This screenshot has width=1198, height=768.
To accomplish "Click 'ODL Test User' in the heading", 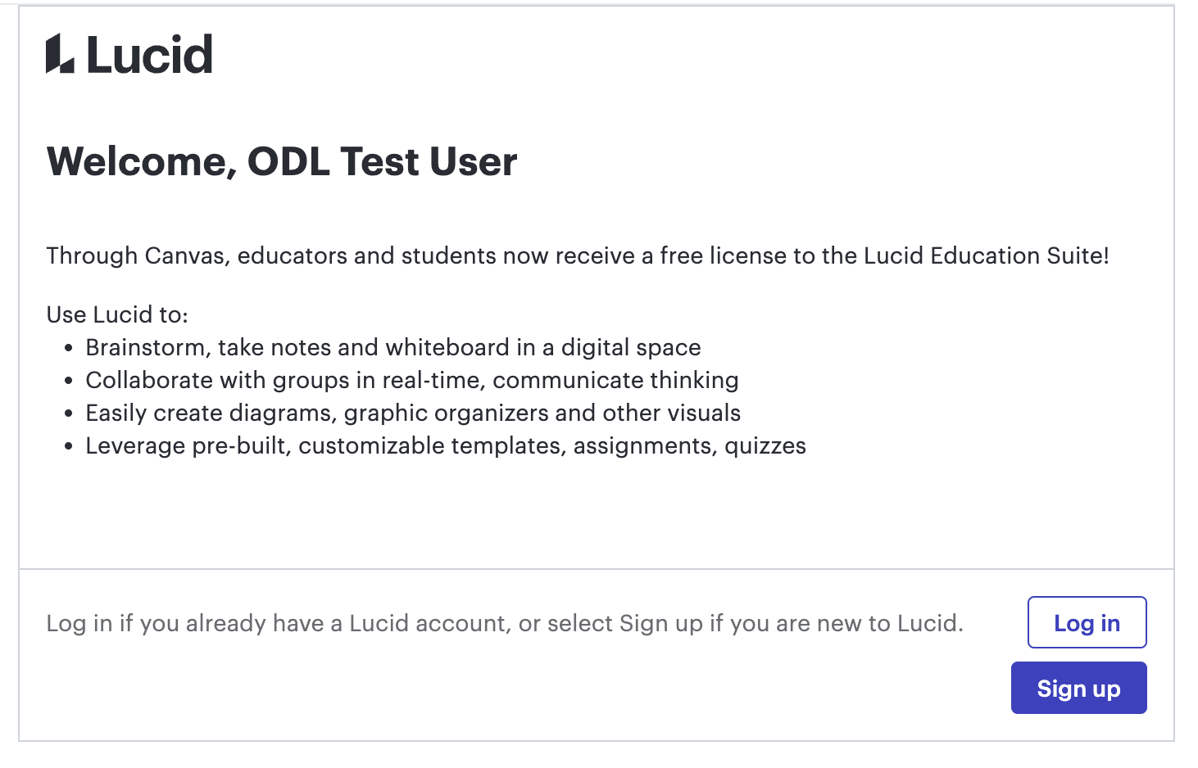I will pyautogui.click(x=382, y=161).
